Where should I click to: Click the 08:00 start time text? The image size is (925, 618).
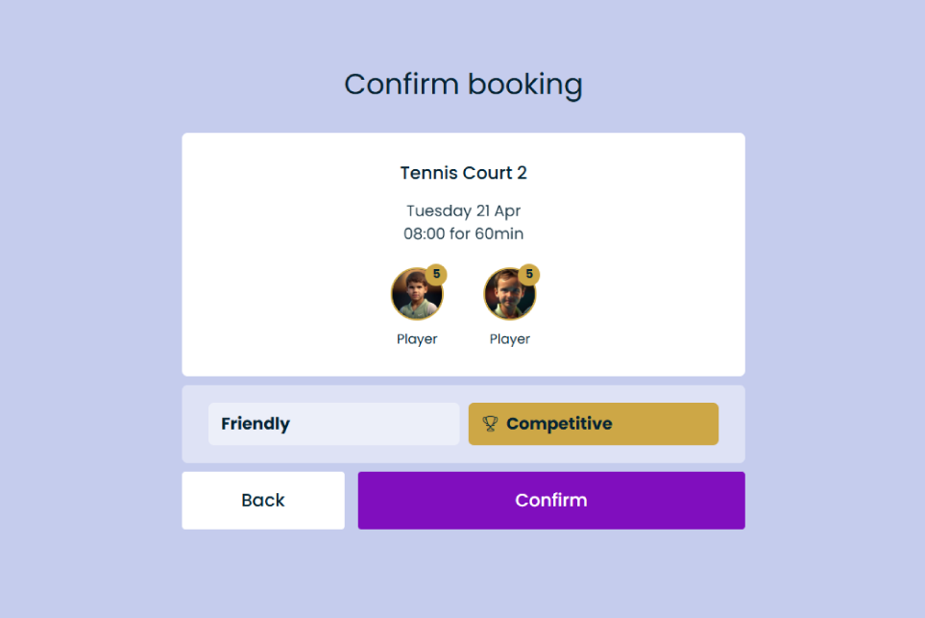pos(426,234)
